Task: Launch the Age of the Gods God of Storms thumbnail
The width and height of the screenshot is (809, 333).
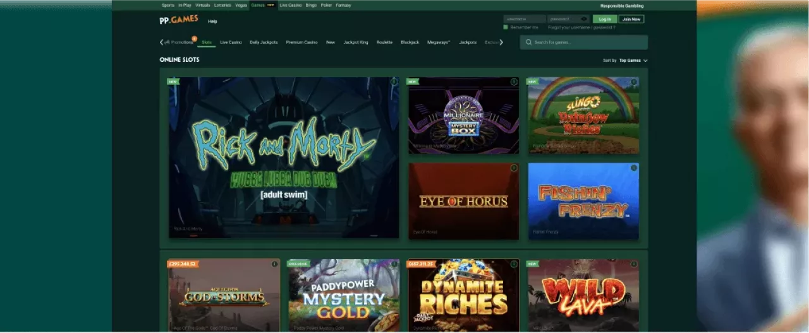Action: 224,295
